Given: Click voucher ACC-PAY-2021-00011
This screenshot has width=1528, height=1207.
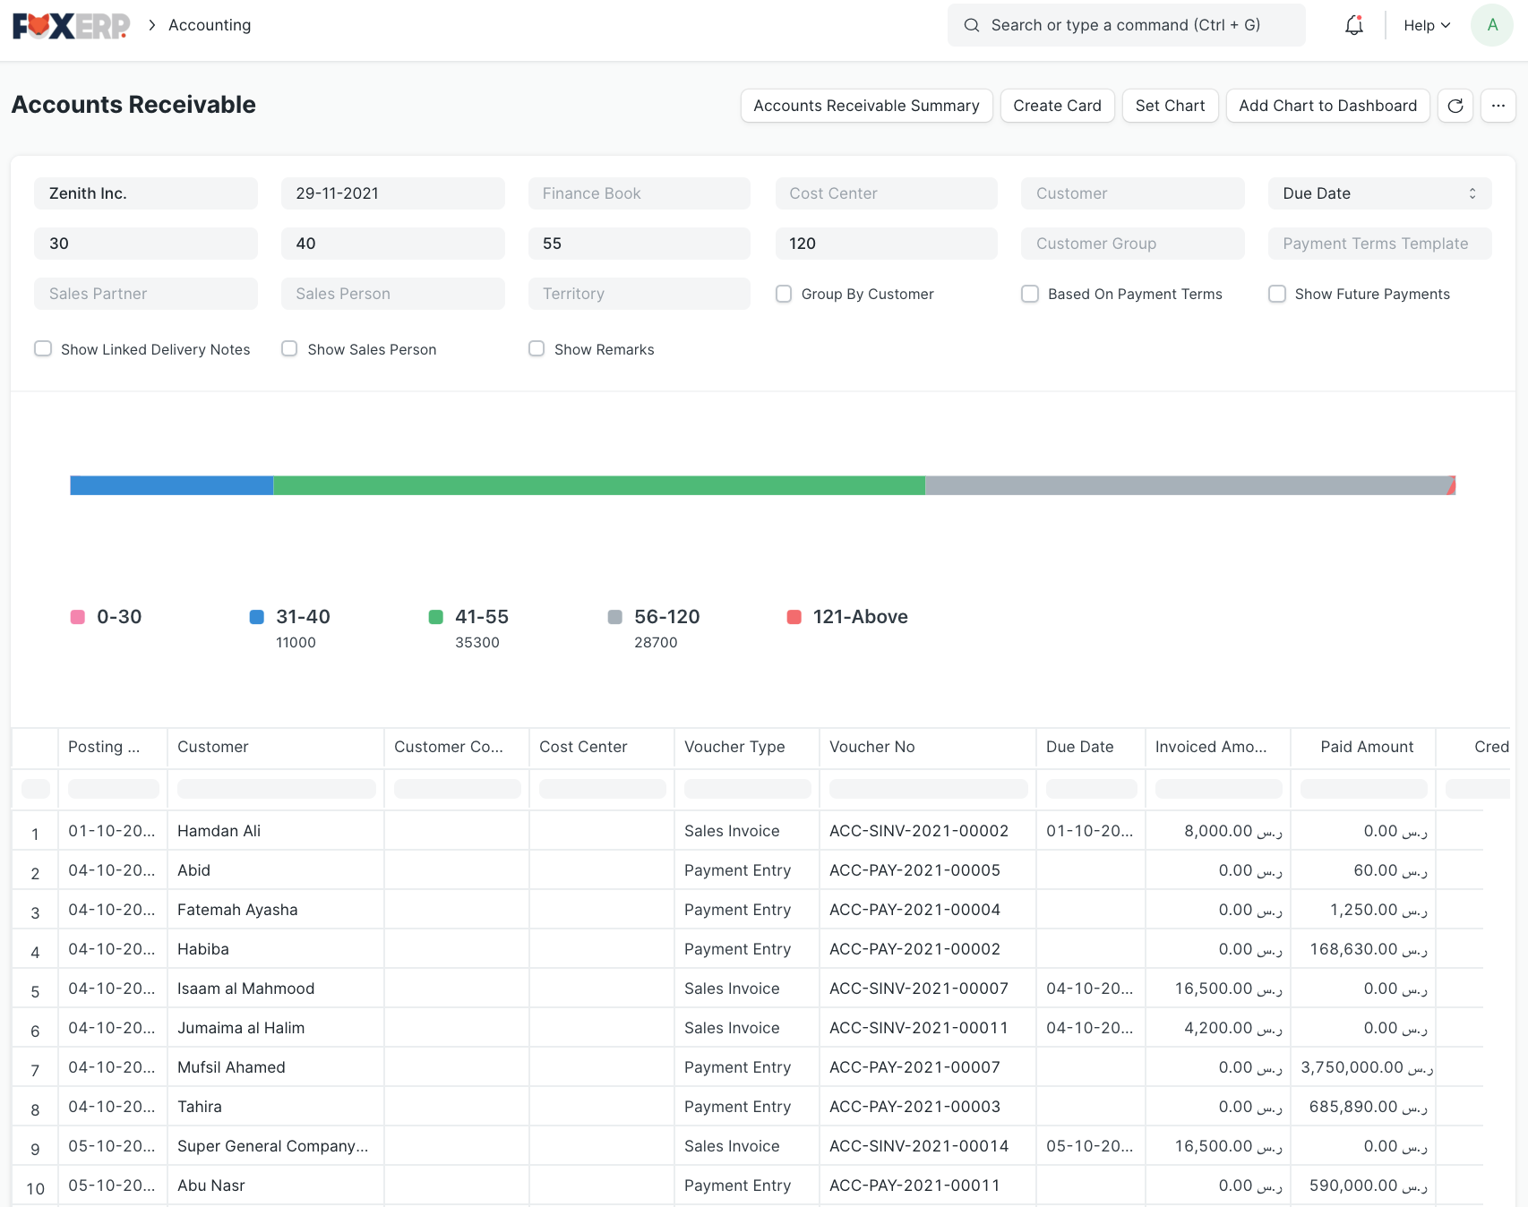Looking at the screenshot, I should pos(914,1186).
